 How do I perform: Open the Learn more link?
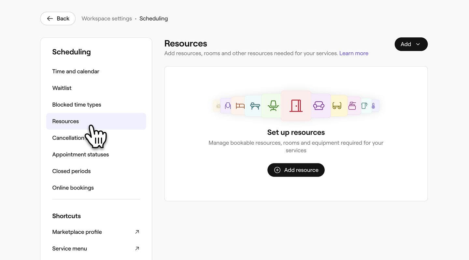pos(354,53)
